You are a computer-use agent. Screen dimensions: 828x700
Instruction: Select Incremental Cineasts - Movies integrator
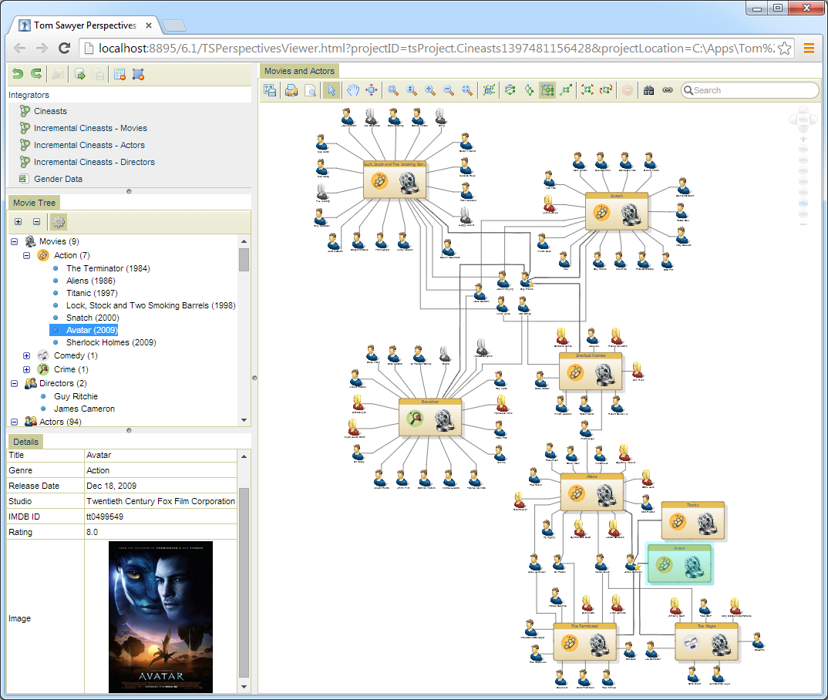pos(90,128)
